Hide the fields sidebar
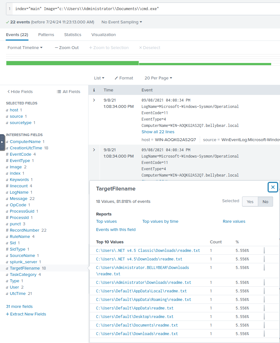This screenshot has width=280, height=343. pyautogui.click(x=20, y=92)
